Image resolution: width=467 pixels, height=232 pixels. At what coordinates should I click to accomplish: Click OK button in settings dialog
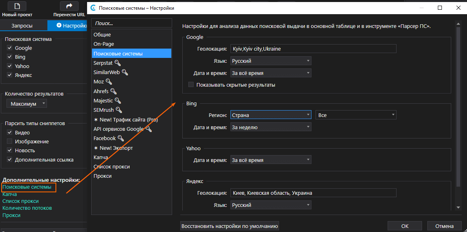tap(405, 226)
